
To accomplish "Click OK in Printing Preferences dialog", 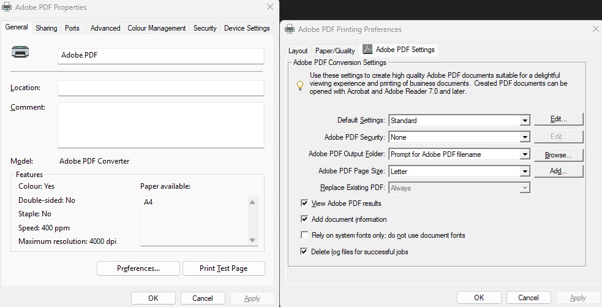I will tap(479, 298).
